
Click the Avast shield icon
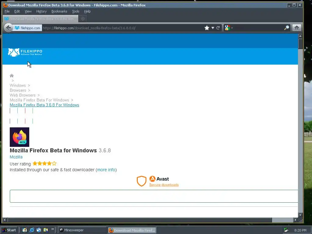click(x=141, y=181)
